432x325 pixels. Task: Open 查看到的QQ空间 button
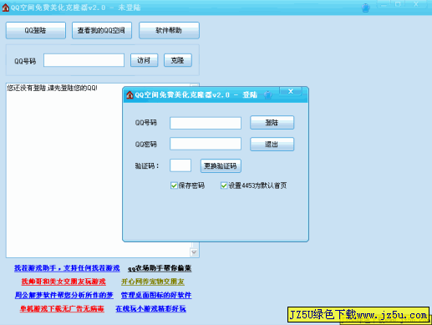102,30
